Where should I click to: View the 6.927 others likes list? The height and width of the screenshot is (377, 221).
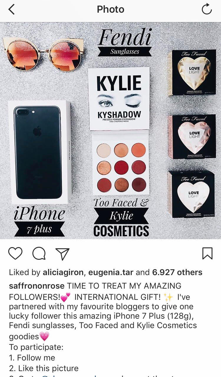click(177, 272)
